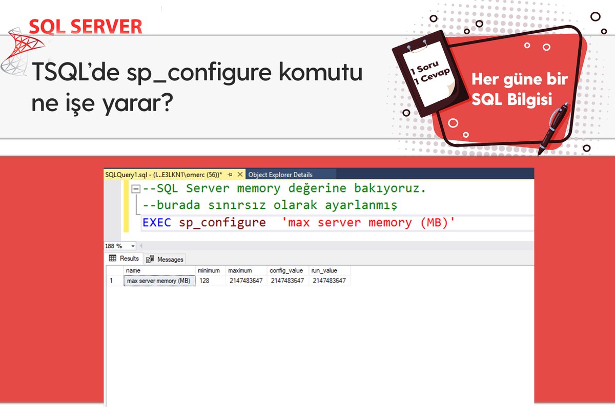Open the Results tab
This screenshot has width=615, height=407.
click(125, 259)
